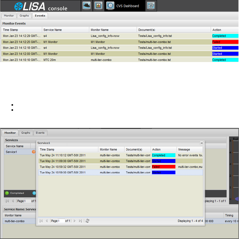
Task: Select the Monitor tab above Services panel
Action: (x=10, y=133)
